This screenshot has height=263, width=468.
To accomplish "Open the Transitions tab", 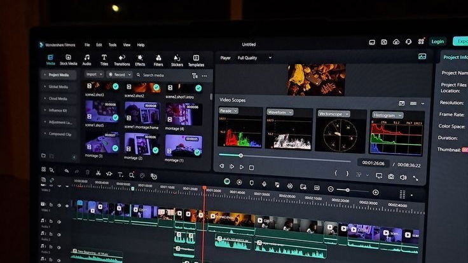I will [122, 60].
